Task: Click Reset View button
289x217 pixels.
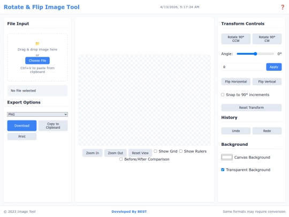Action: pyautogui.click(x=140, y=153)
